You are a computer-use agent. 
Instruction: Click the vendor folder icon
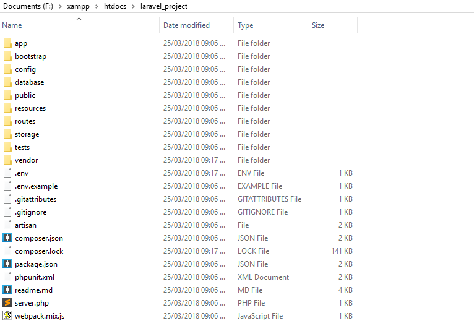(7, 160)
